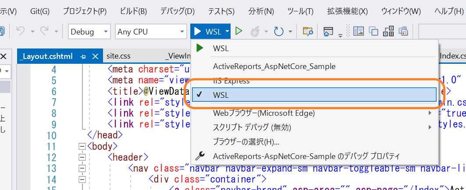Close the _Layout.cshtml tab
The width and height of the screenshot is (466, 190).
tap(95, 56)
